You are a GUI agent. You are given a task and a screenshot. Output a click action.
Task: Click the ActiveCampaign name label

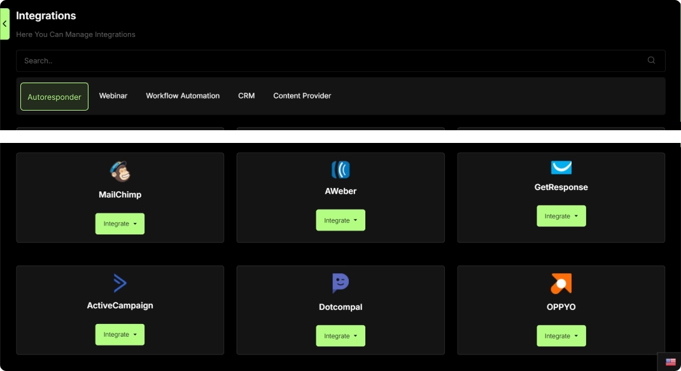pos(120,306)
